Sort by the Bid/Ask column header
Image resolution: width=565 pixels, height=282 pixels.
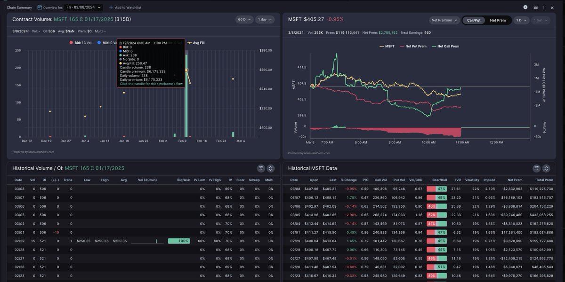[184, 180]
